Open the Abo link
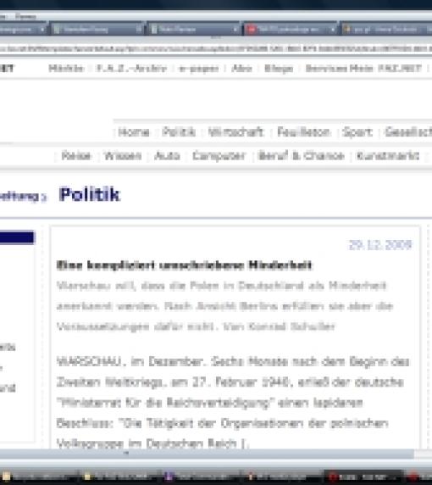The height and width of the screenshot is (485, 432). tap(241, 68)
